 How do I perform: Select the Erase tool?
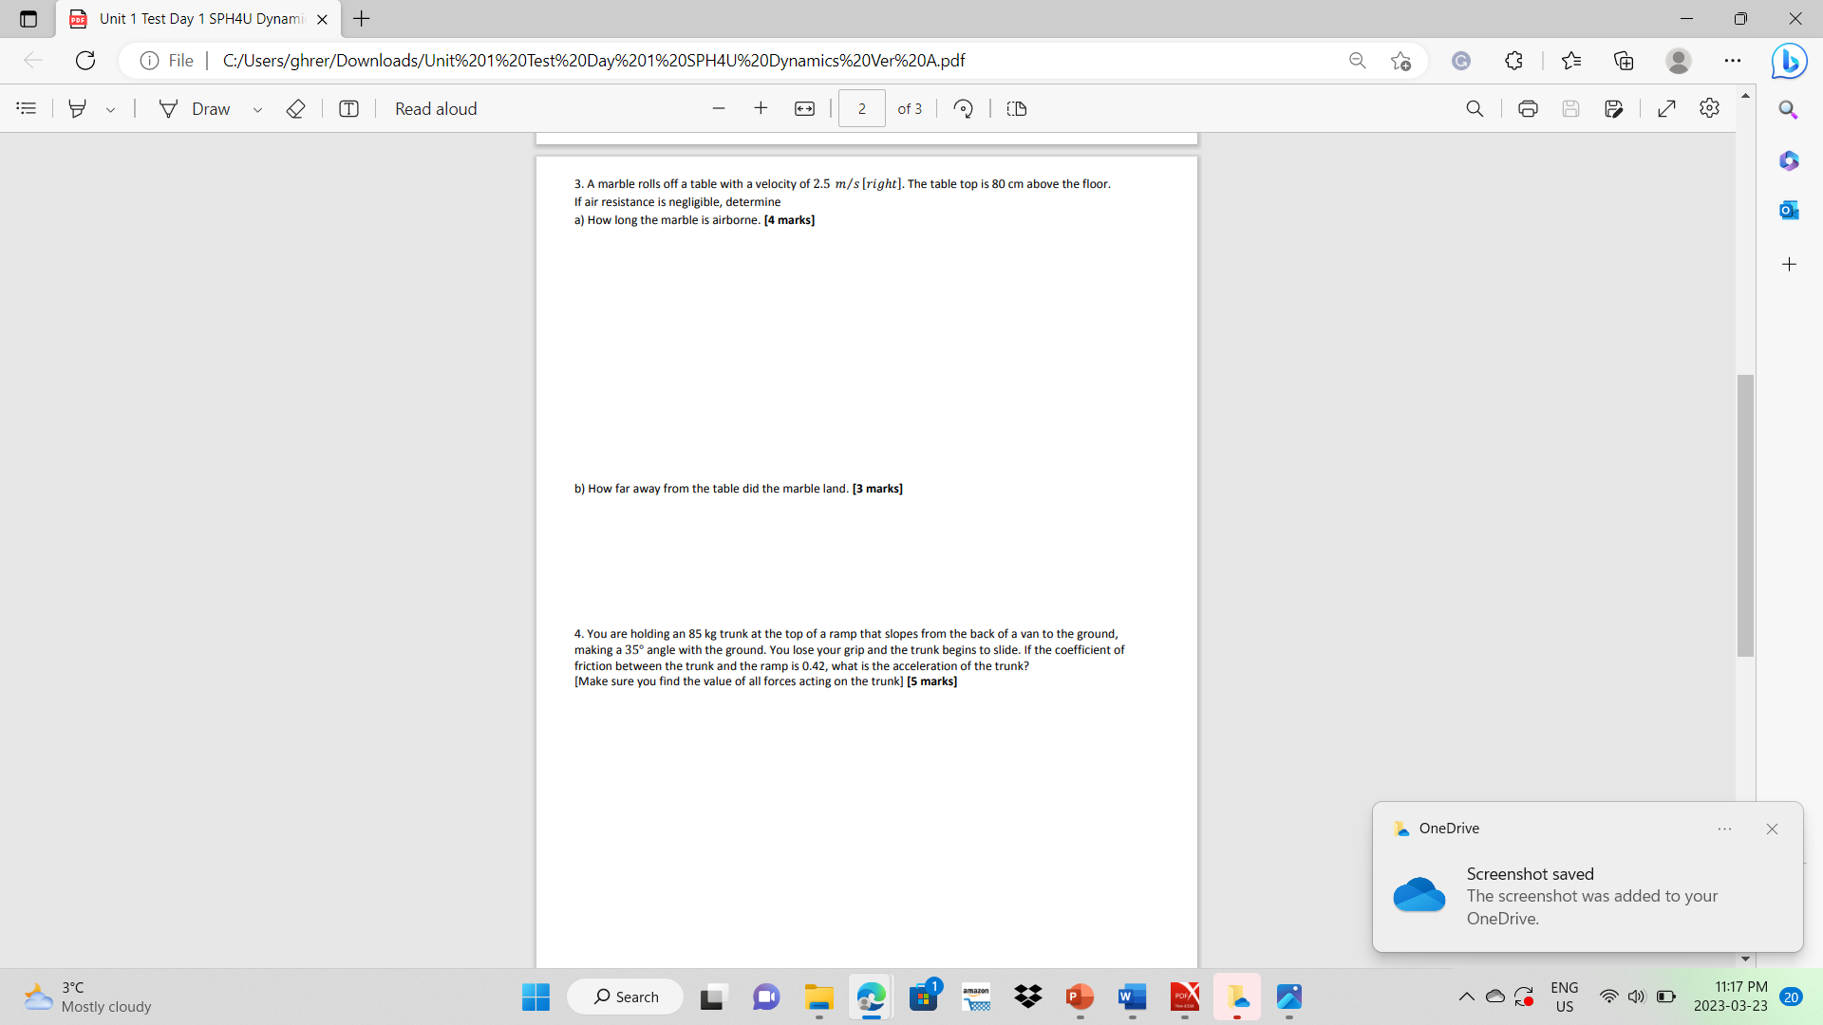(295, 108)
